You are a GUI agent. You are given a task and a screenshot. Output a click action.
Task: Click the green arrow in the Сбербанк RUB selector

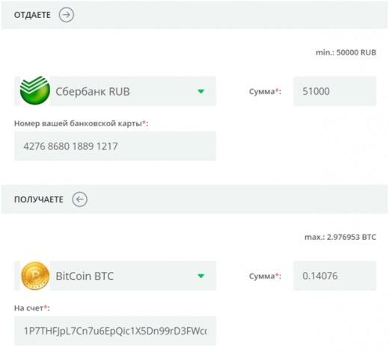[x=201, y=91]
